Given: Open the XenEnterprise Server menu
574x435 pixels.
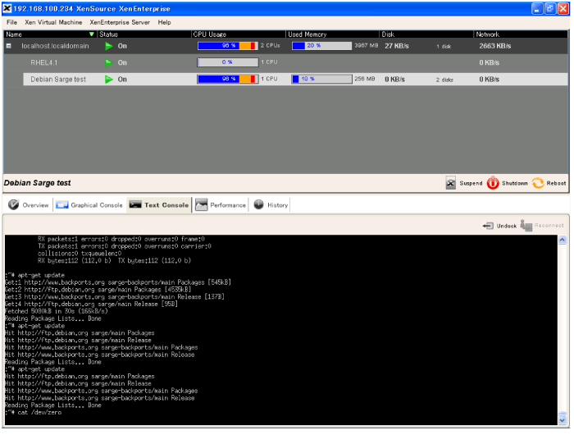Looking at the screenshot, I should (x=120, y=22).
